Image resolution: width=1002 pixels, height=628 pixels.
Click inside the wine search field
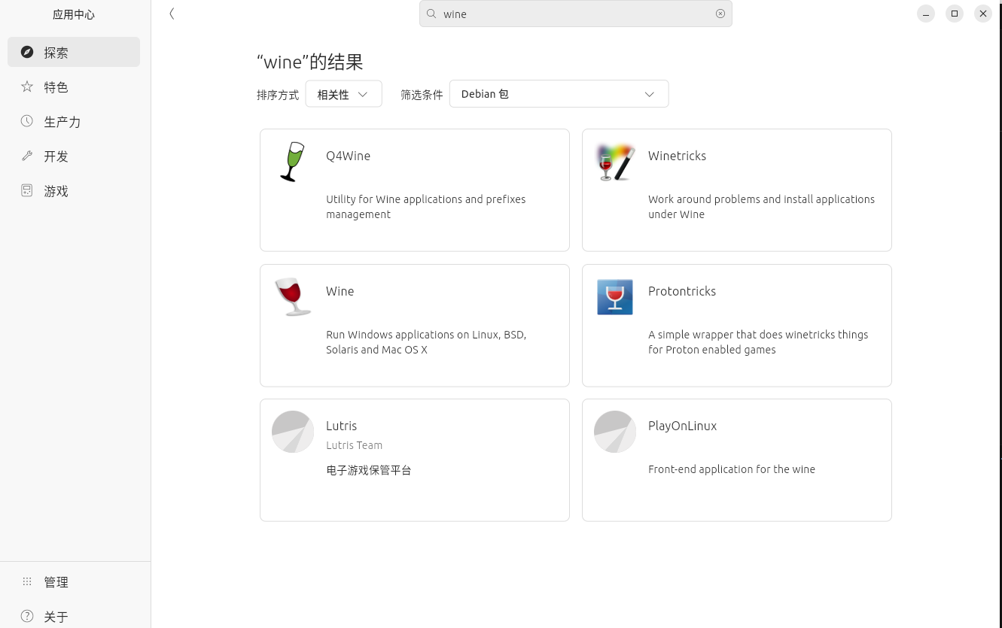[x=572, y=14]
